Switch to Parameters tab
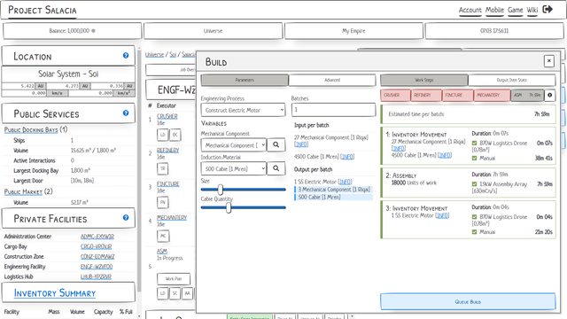 pos(245,80)
